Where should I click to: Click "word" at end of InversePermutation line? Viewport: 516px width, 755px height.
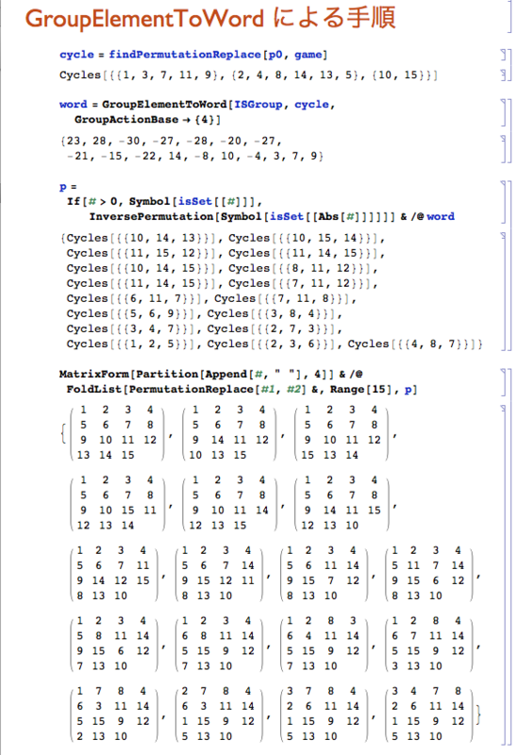pos(441,217)
